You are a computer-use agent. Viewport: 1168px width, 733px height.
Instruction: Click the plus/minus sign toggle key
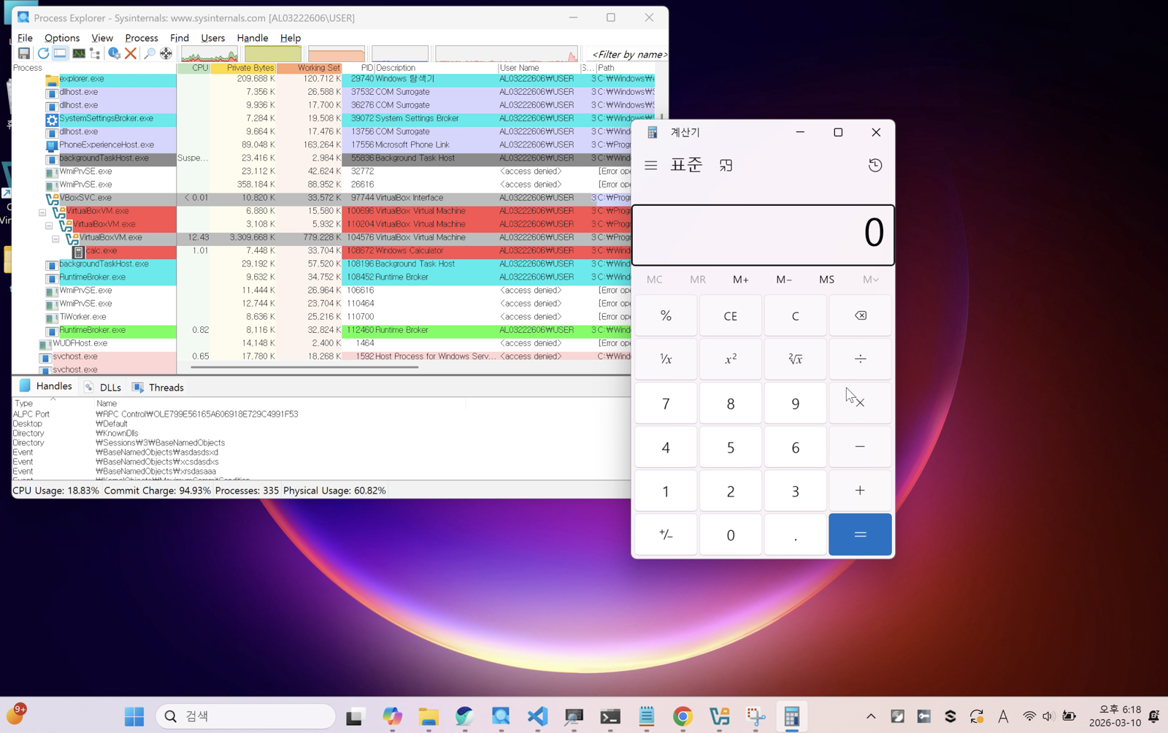(x=666, y=534)
